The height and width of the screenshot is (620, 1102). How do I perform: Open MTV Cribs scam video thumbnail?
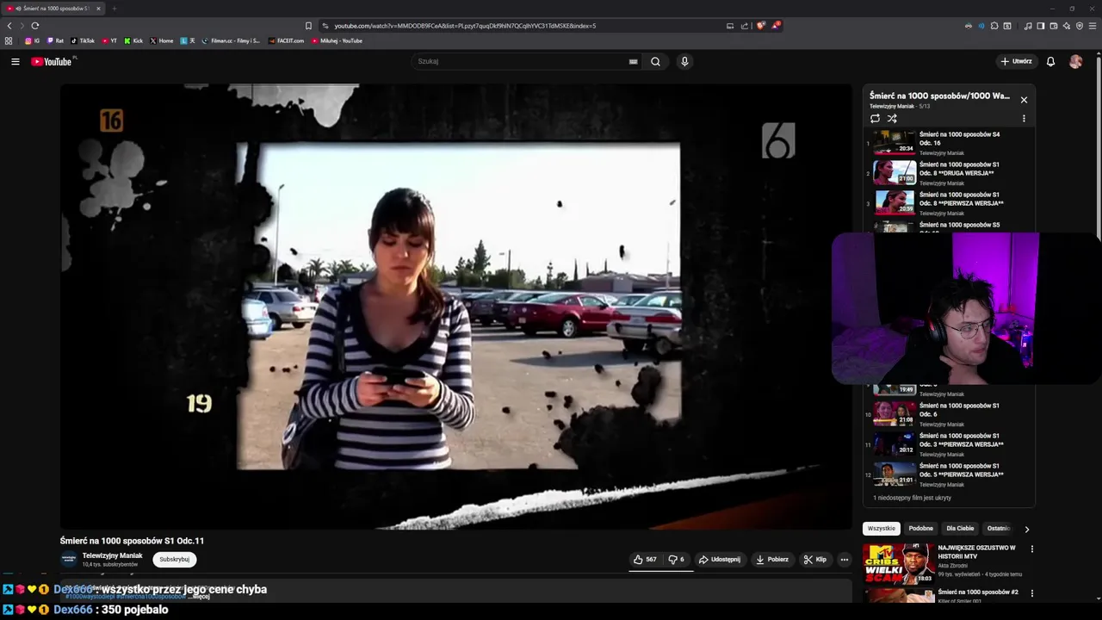click(899, 563)
